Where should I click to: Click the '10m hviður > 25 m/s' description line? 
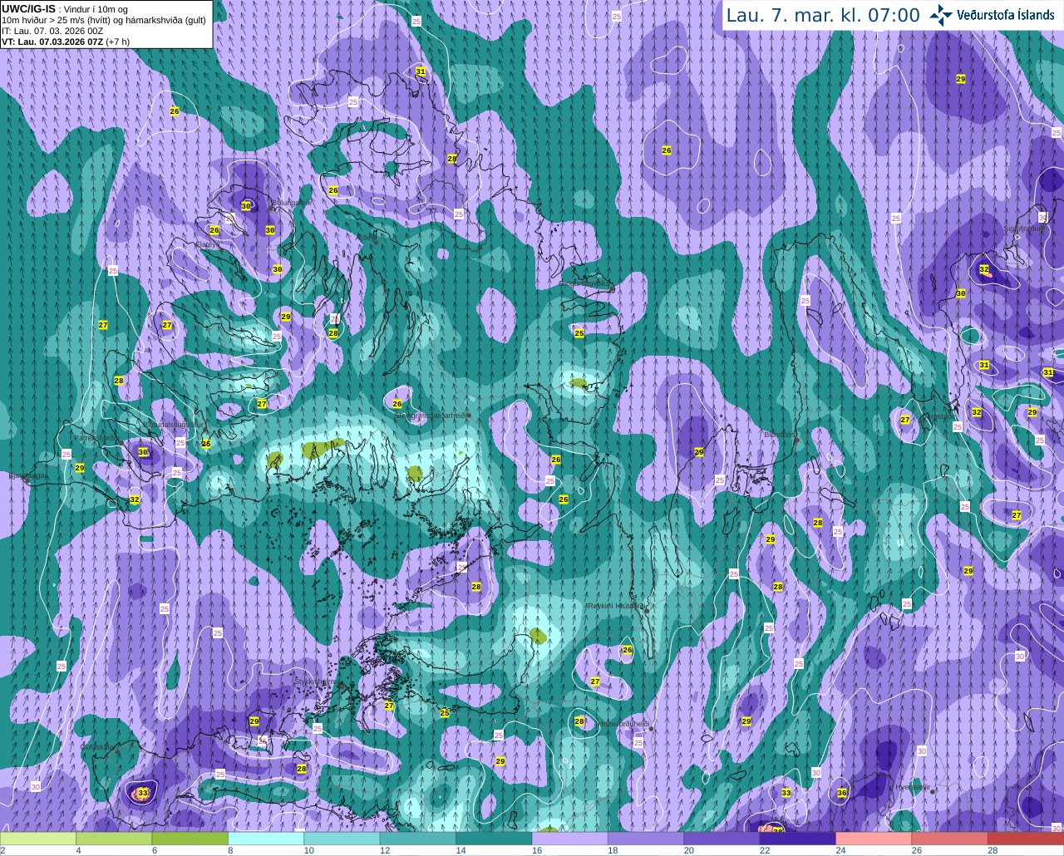pyautogui.click(x=104, y=20)
